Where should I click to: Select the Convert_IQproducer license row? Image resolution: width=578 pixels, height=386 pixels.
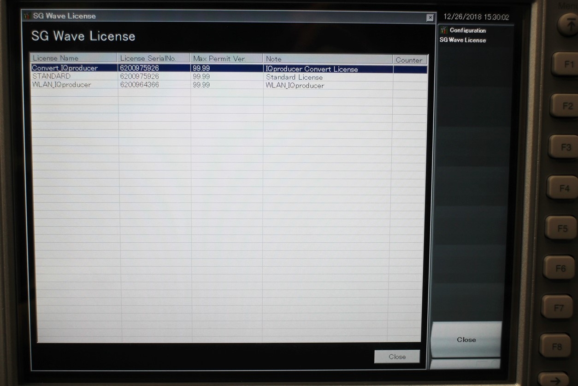click(229, 69)
